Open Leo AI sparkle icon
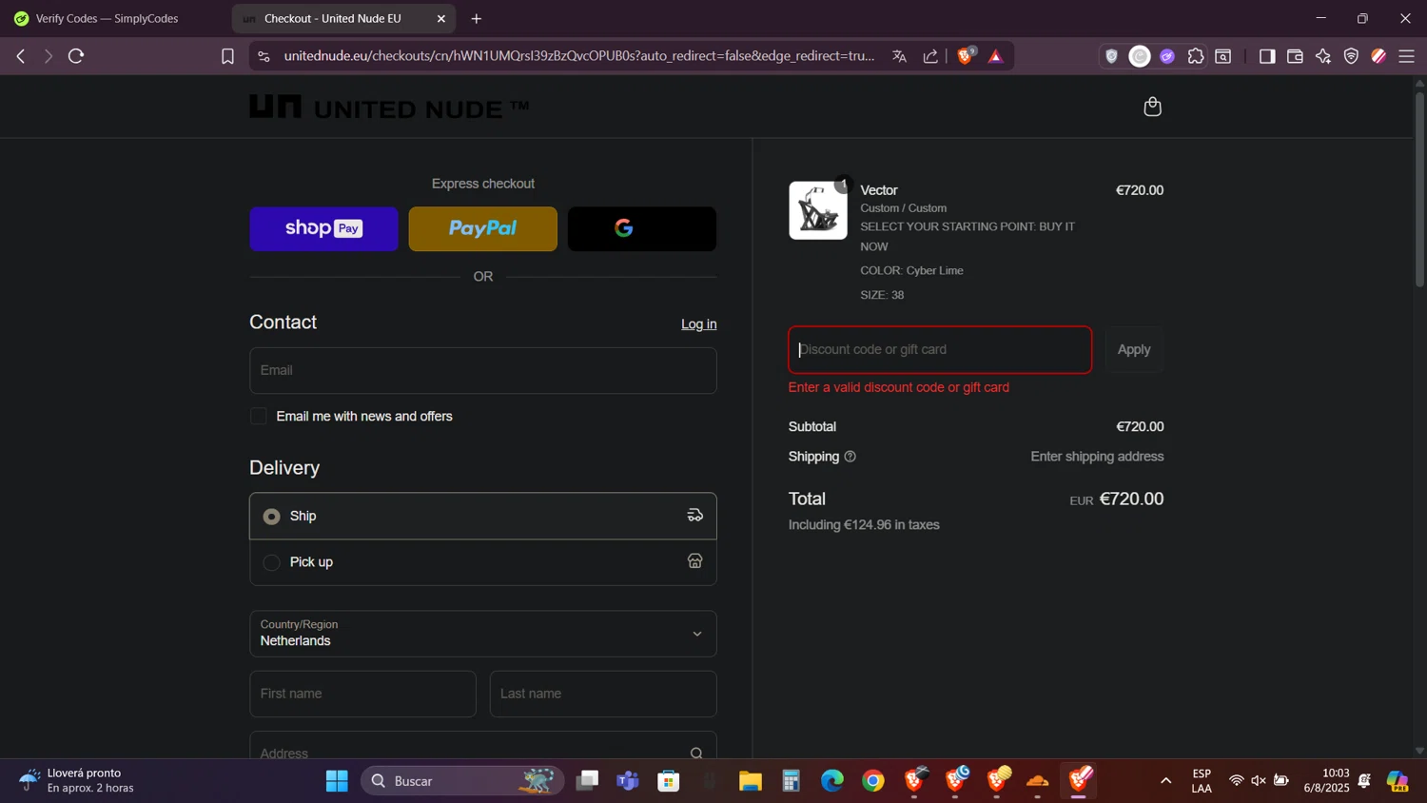Viewport: 1427px width, 803px height. (x=1323, y=56)
